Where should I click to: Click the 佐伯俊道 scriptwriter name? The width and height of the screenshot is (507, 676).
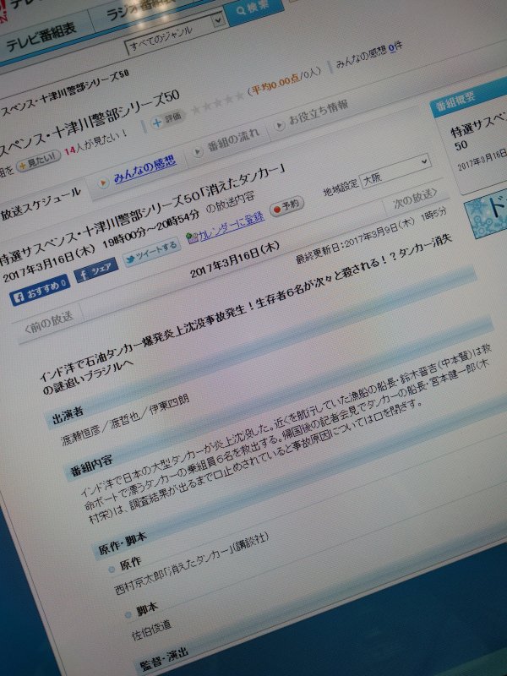point(152,630)
